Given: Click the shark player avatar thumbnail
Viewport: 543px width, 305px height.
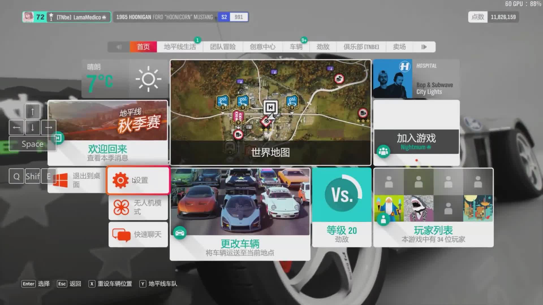Looking at the screenshot, I should pos(419,208).
